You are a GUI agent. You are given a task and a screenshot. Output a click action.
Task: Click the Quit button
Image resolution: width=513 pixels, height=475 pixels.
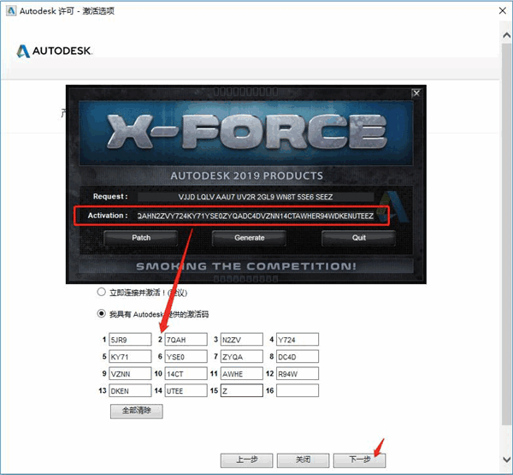359,237
